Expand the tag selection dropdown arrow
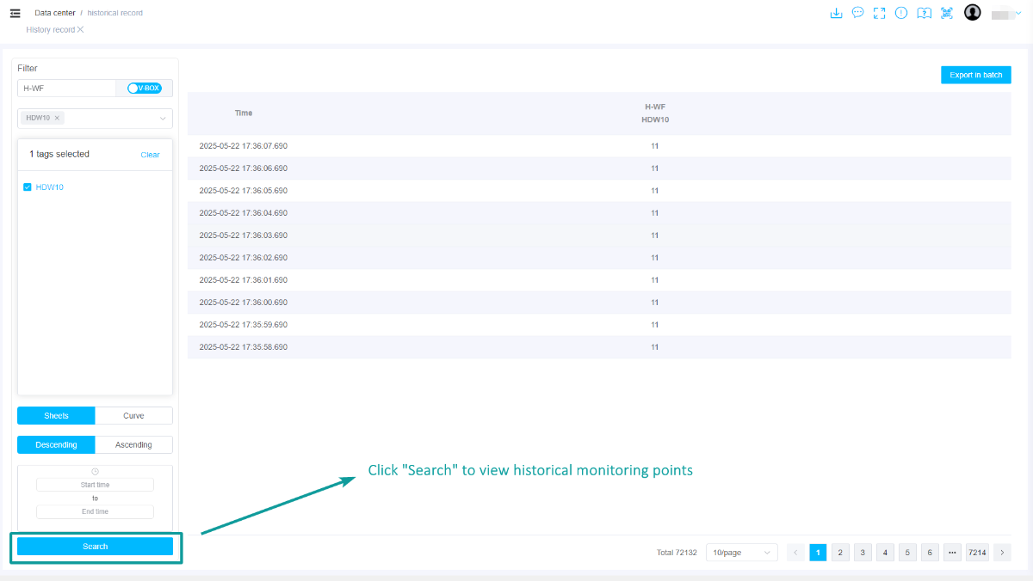The height and width of the screenshot is (581, 1033). coord(162,119)
